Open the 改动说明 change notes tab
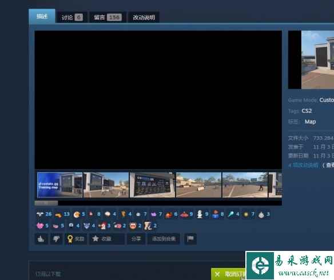Screen dimensions: 334x280 point(144,17)
